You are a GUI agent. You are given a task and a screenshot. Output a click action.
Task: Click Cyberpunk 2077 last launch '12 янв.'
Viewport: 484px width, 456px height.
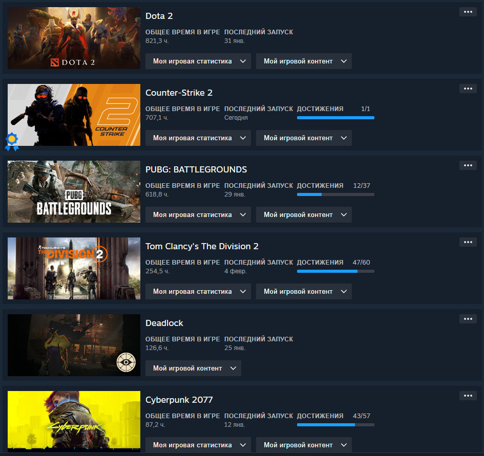(x=235, y=425)
